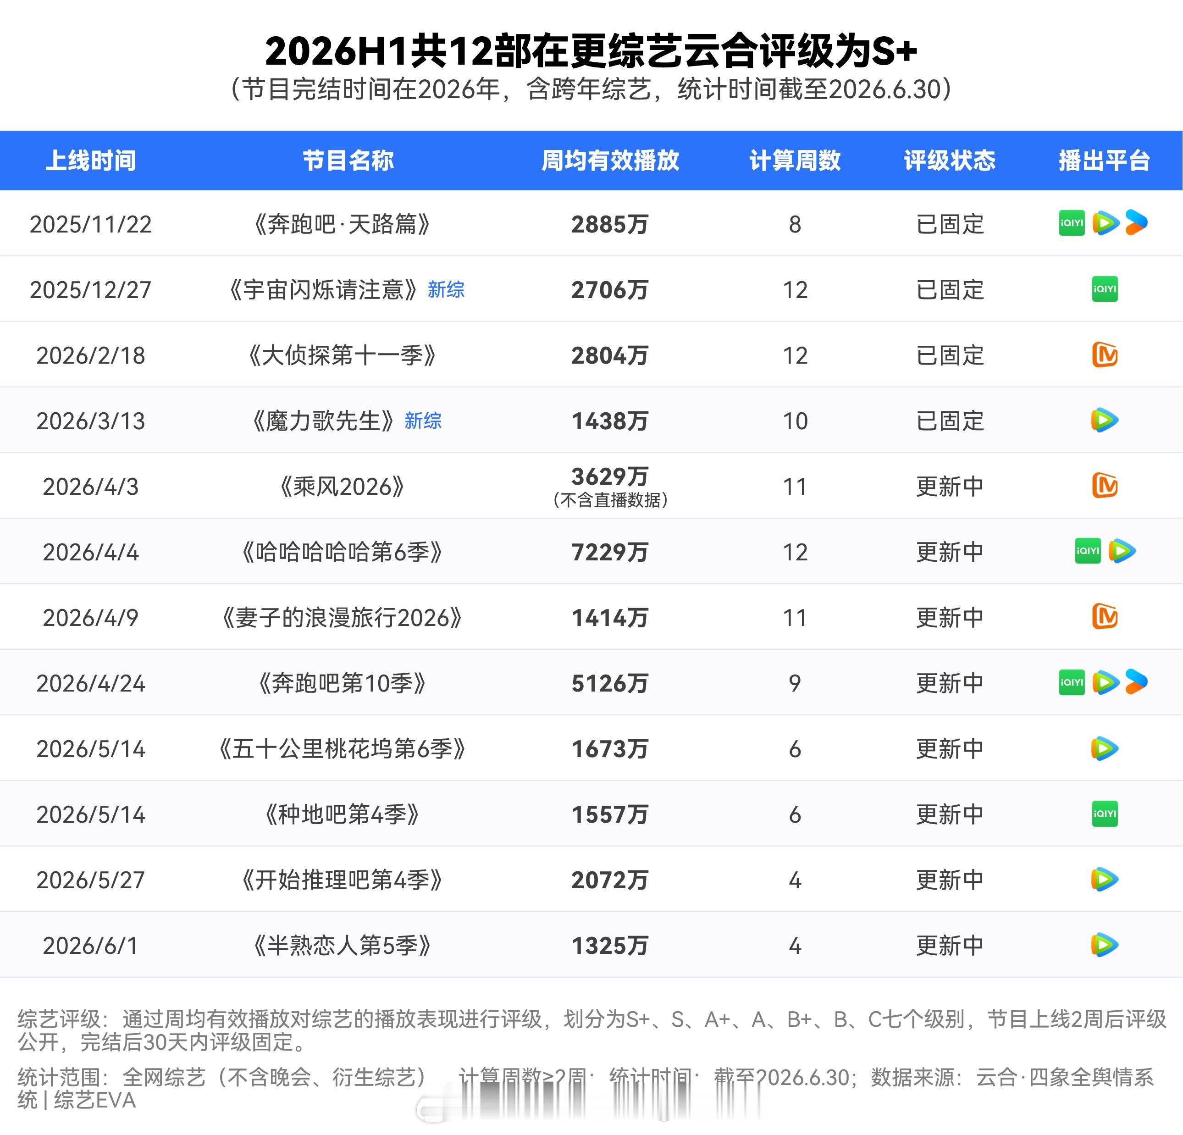The height and width of the screenshot is (1135, 1183).
Task: Click 已固定 status in 大侦探第十一季 row
Action: [950, 355]
